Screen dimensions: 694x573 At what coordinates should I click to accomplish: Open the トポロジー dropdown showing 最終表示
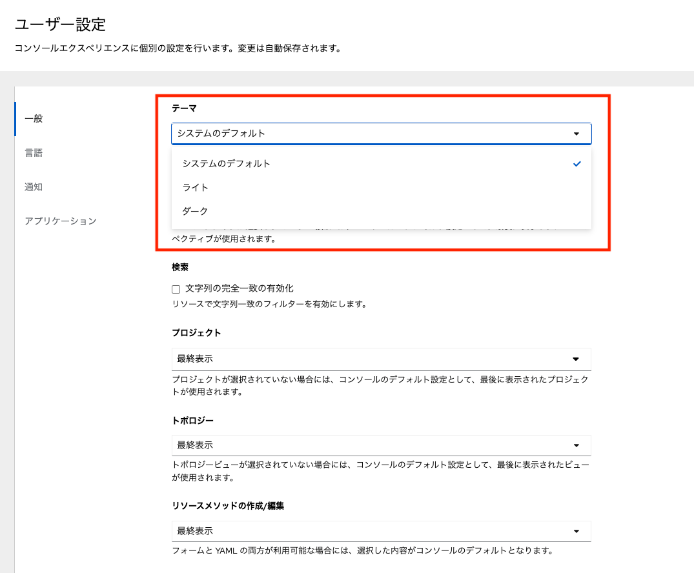pyautogui.click(x=381, y=445)
